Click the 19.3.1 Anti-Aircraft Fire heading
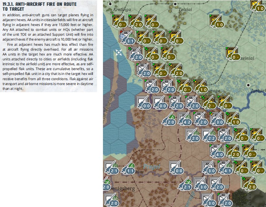 pos(40,6)
